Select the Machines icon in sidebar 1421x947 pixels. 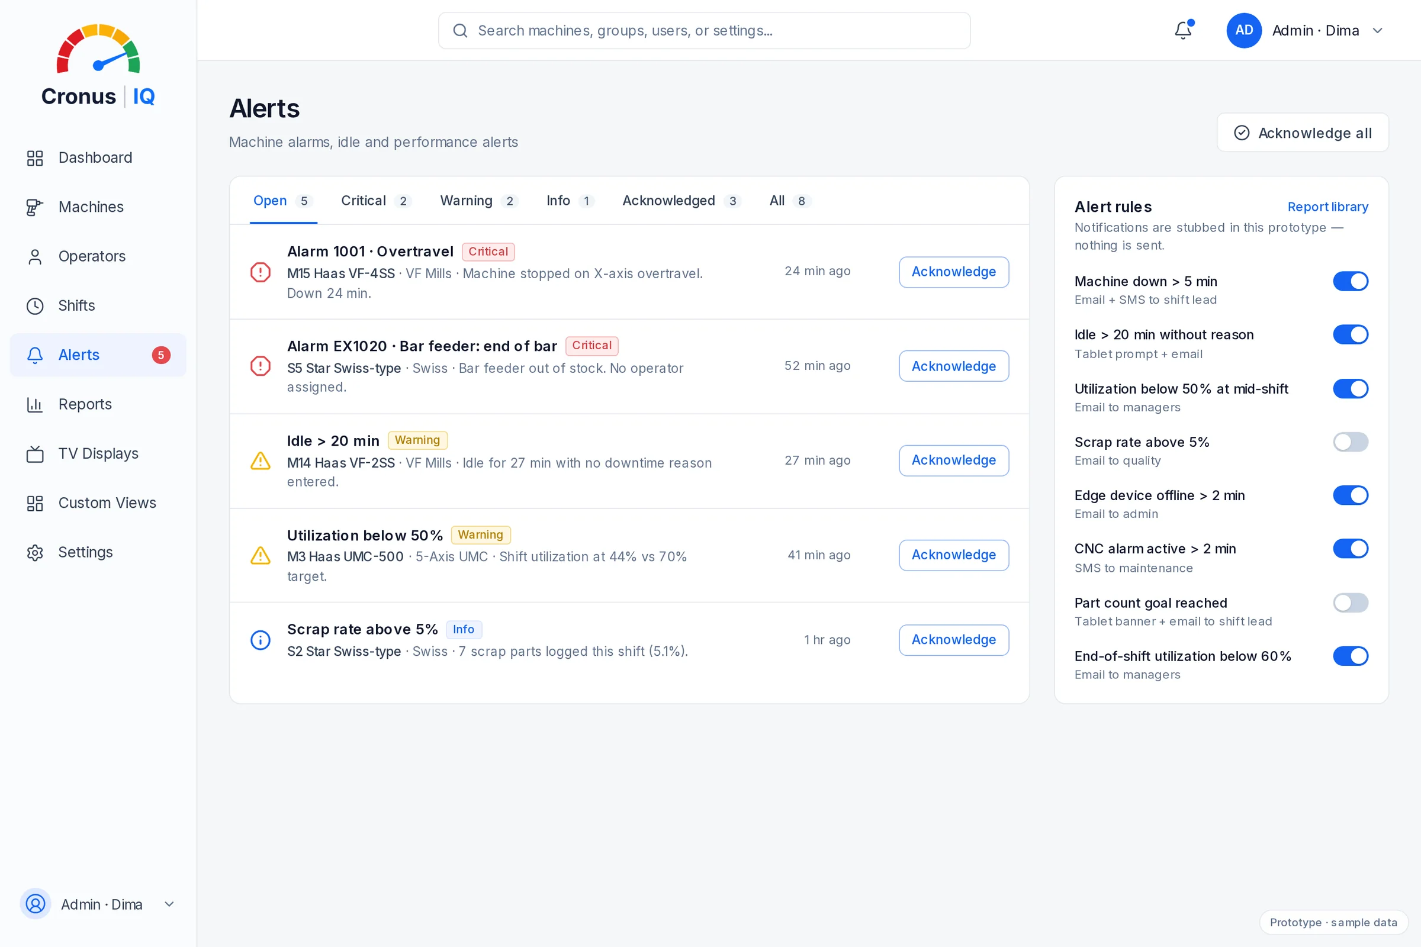[x=35, y=207]
